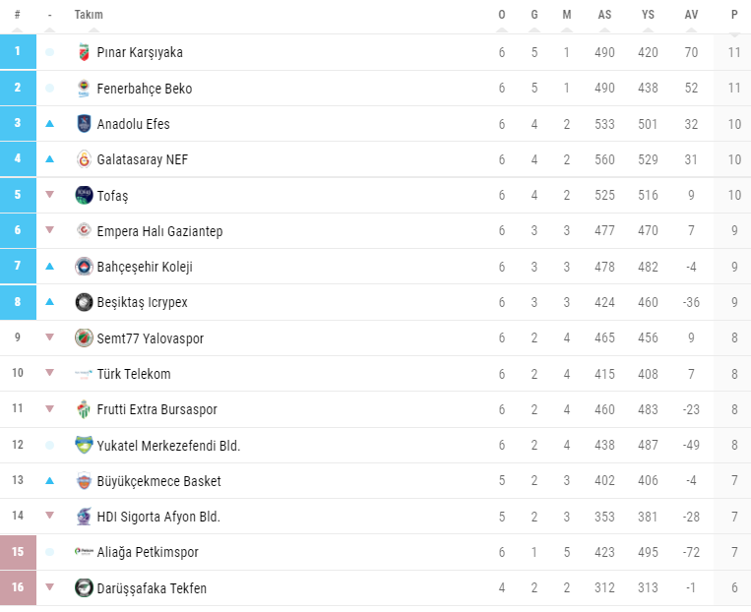Image resolution: width=751 pixels, height=612 pixels.
Task: Click the Fenerbahçe Beko team logo
Action: point(84,89)
